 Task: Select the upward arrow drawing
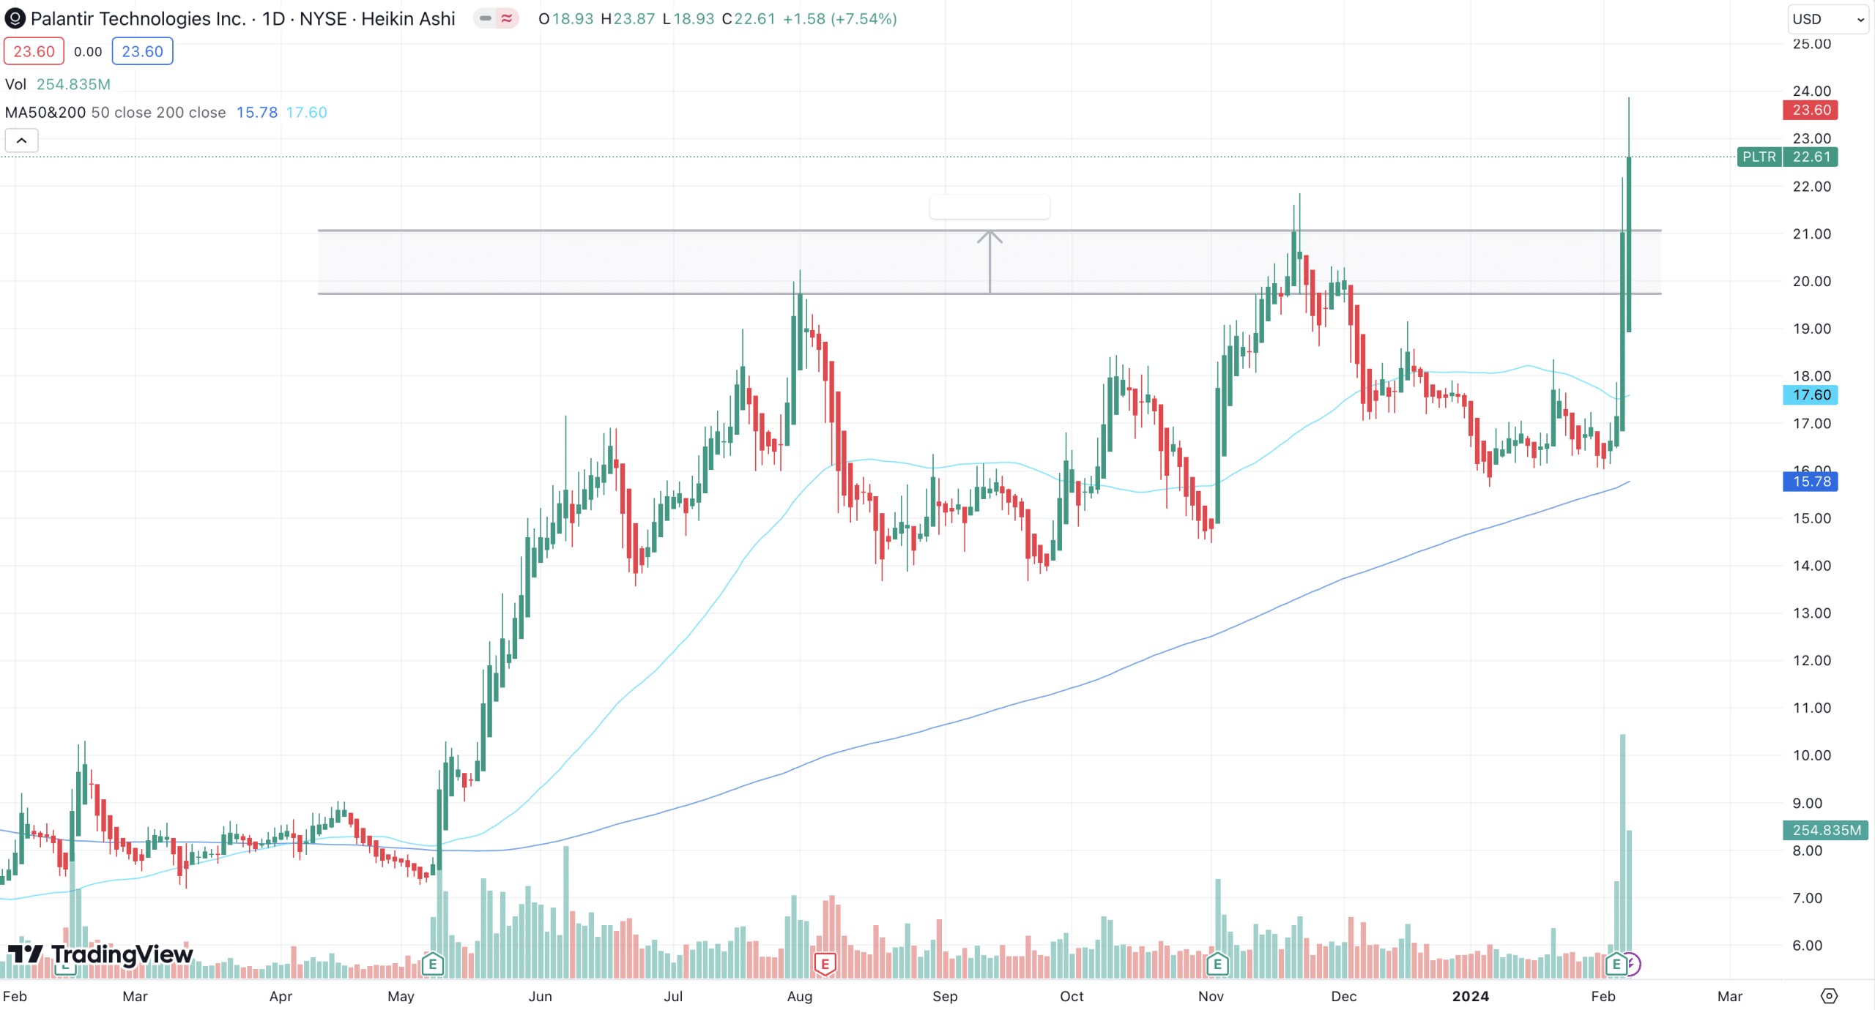[x=990, y=262]
